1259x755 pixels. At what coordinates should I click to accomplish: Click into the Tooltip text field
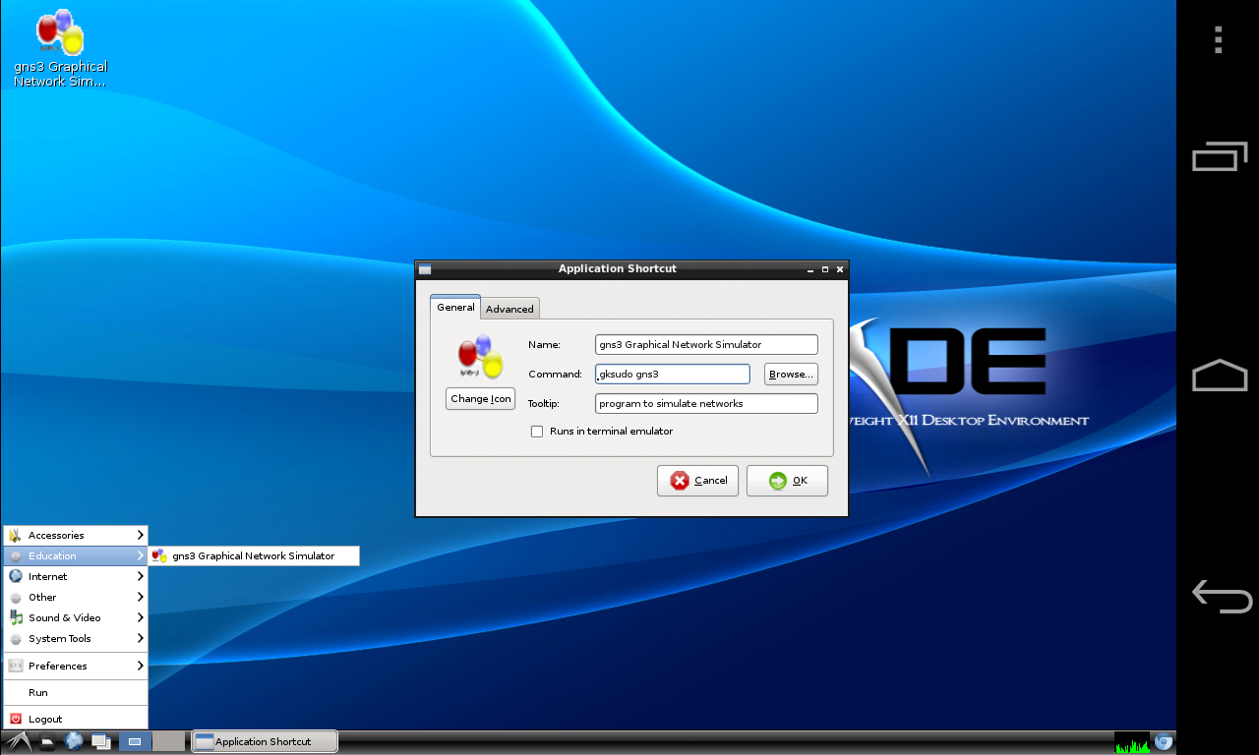click(706, 404)
